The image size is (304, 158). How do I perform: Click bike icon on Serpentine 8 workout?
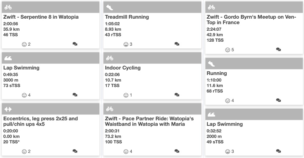[x=8, y=7]
